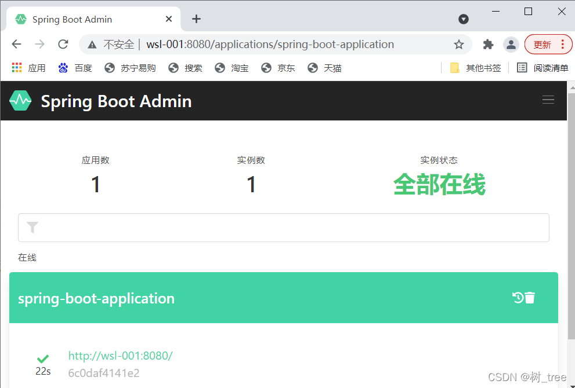Open Chrome three-dot menu
575x388 pixels.
[x=563, y=45]
